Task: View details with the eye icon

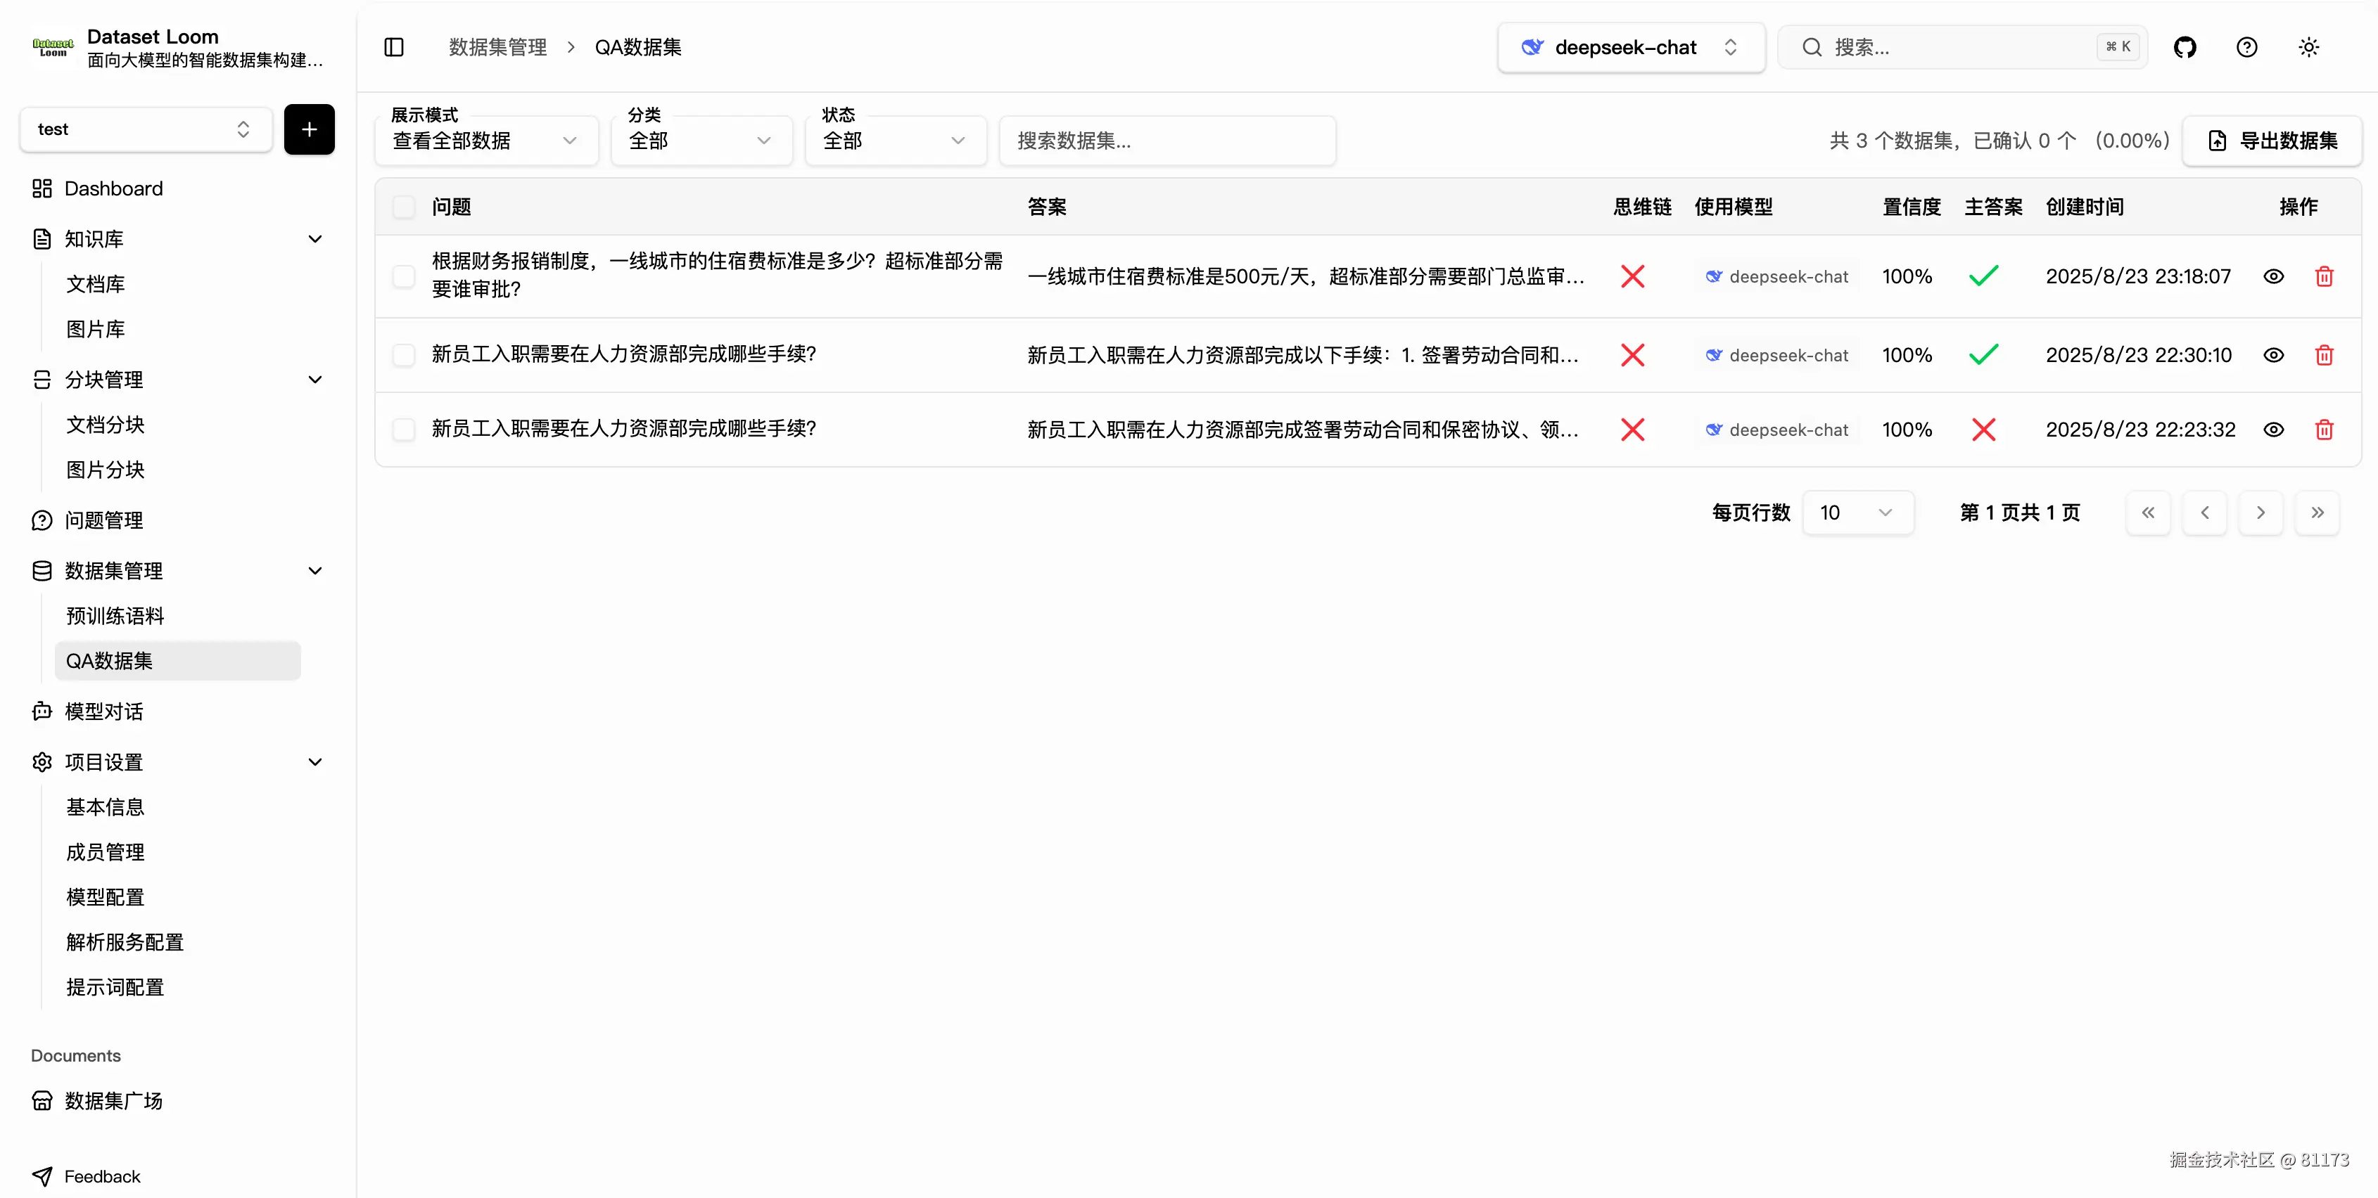Action: click(x=2274, y=276)
